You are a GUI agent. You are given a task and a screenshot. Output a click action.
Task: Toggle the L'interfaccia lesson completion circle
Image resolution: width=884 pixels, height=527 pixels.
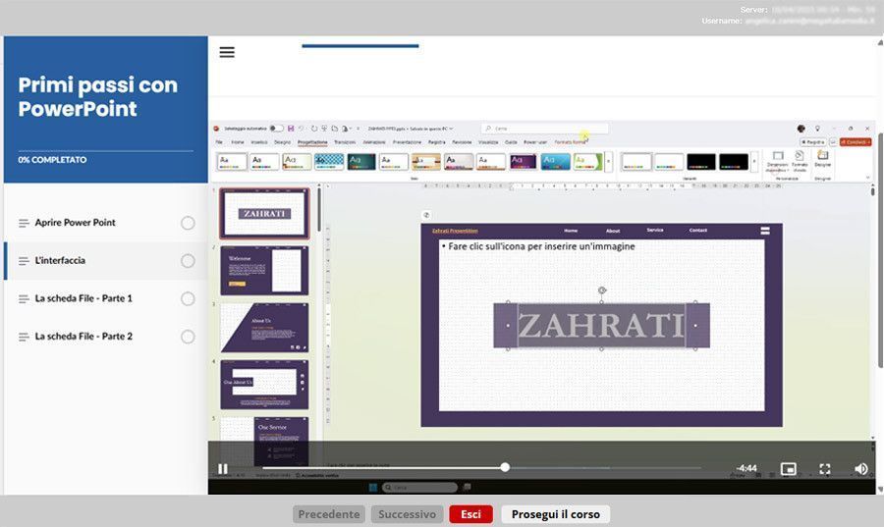pyautogui.click(x=188, y=261)
